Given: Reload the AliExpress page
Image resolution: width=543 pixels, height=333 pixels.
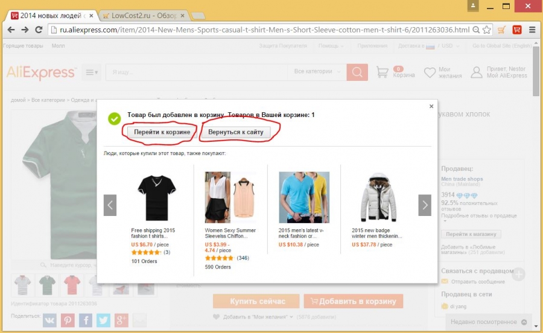Looking at the screenshot, I should (x=39, y=30).
